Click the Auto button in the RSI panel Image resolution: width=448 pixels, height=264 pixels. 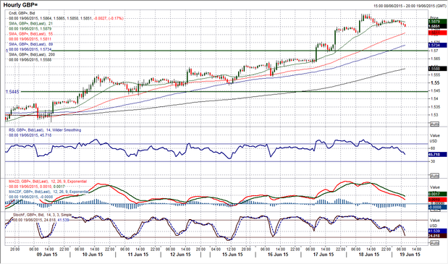click(434, 176)
